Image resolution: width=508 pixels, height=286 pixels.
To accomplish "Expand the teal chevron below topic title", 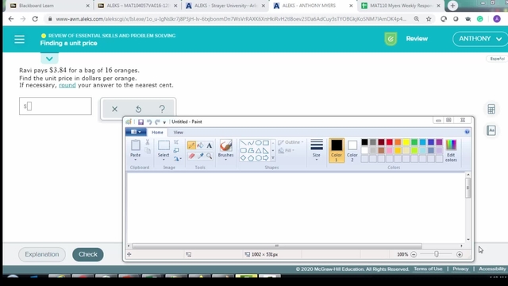I will [x=49, y=59].
